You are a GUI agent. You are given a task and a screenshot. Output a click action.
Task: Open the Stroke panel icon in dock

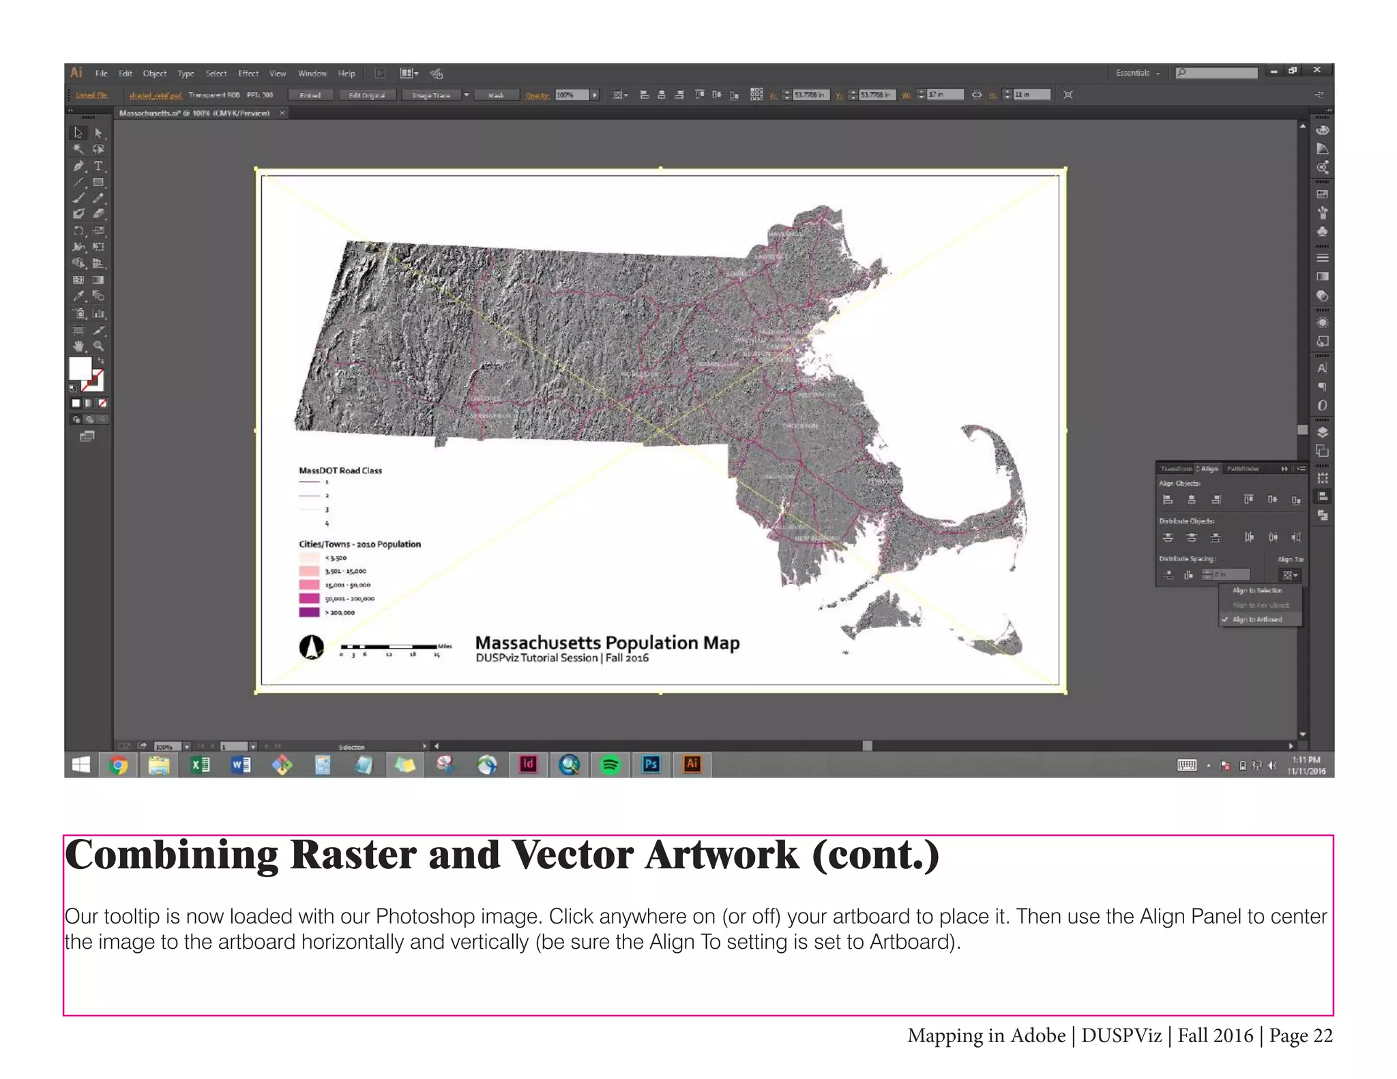pos(1322,258)
